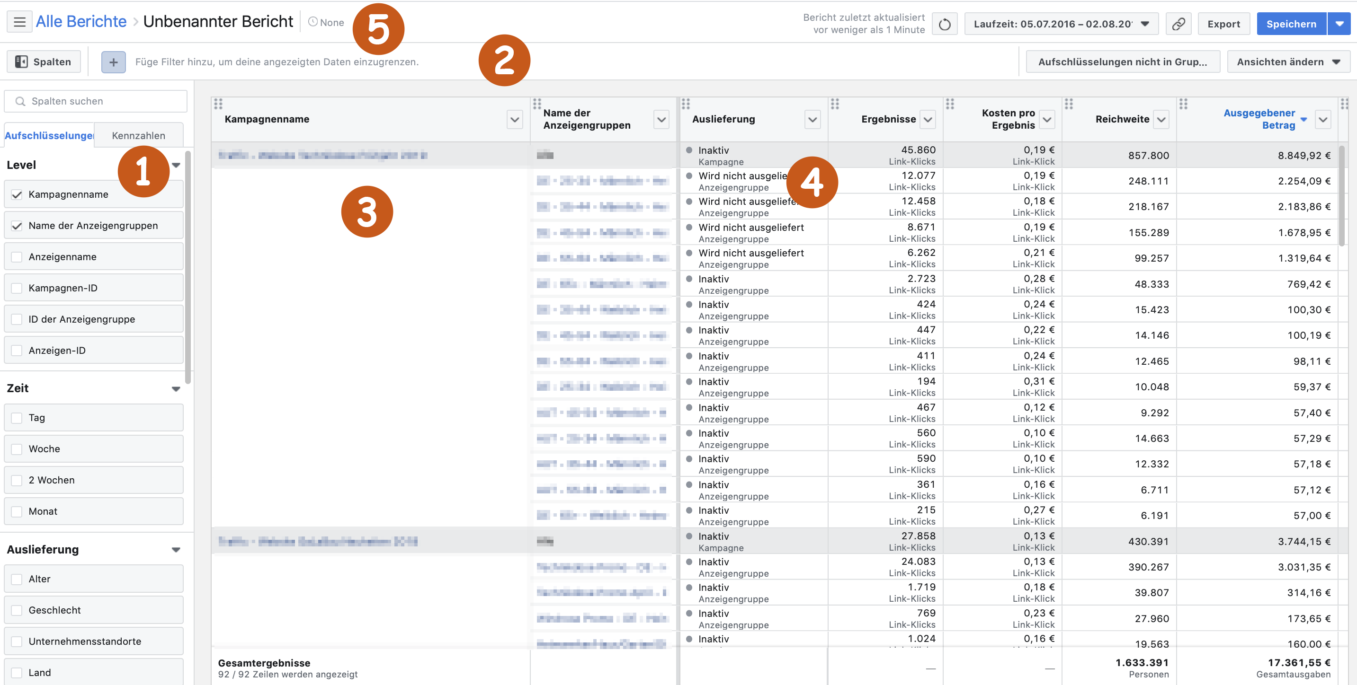Open Reichweite column options dropdown
1357x685 pixels.
click(1161, 120)
